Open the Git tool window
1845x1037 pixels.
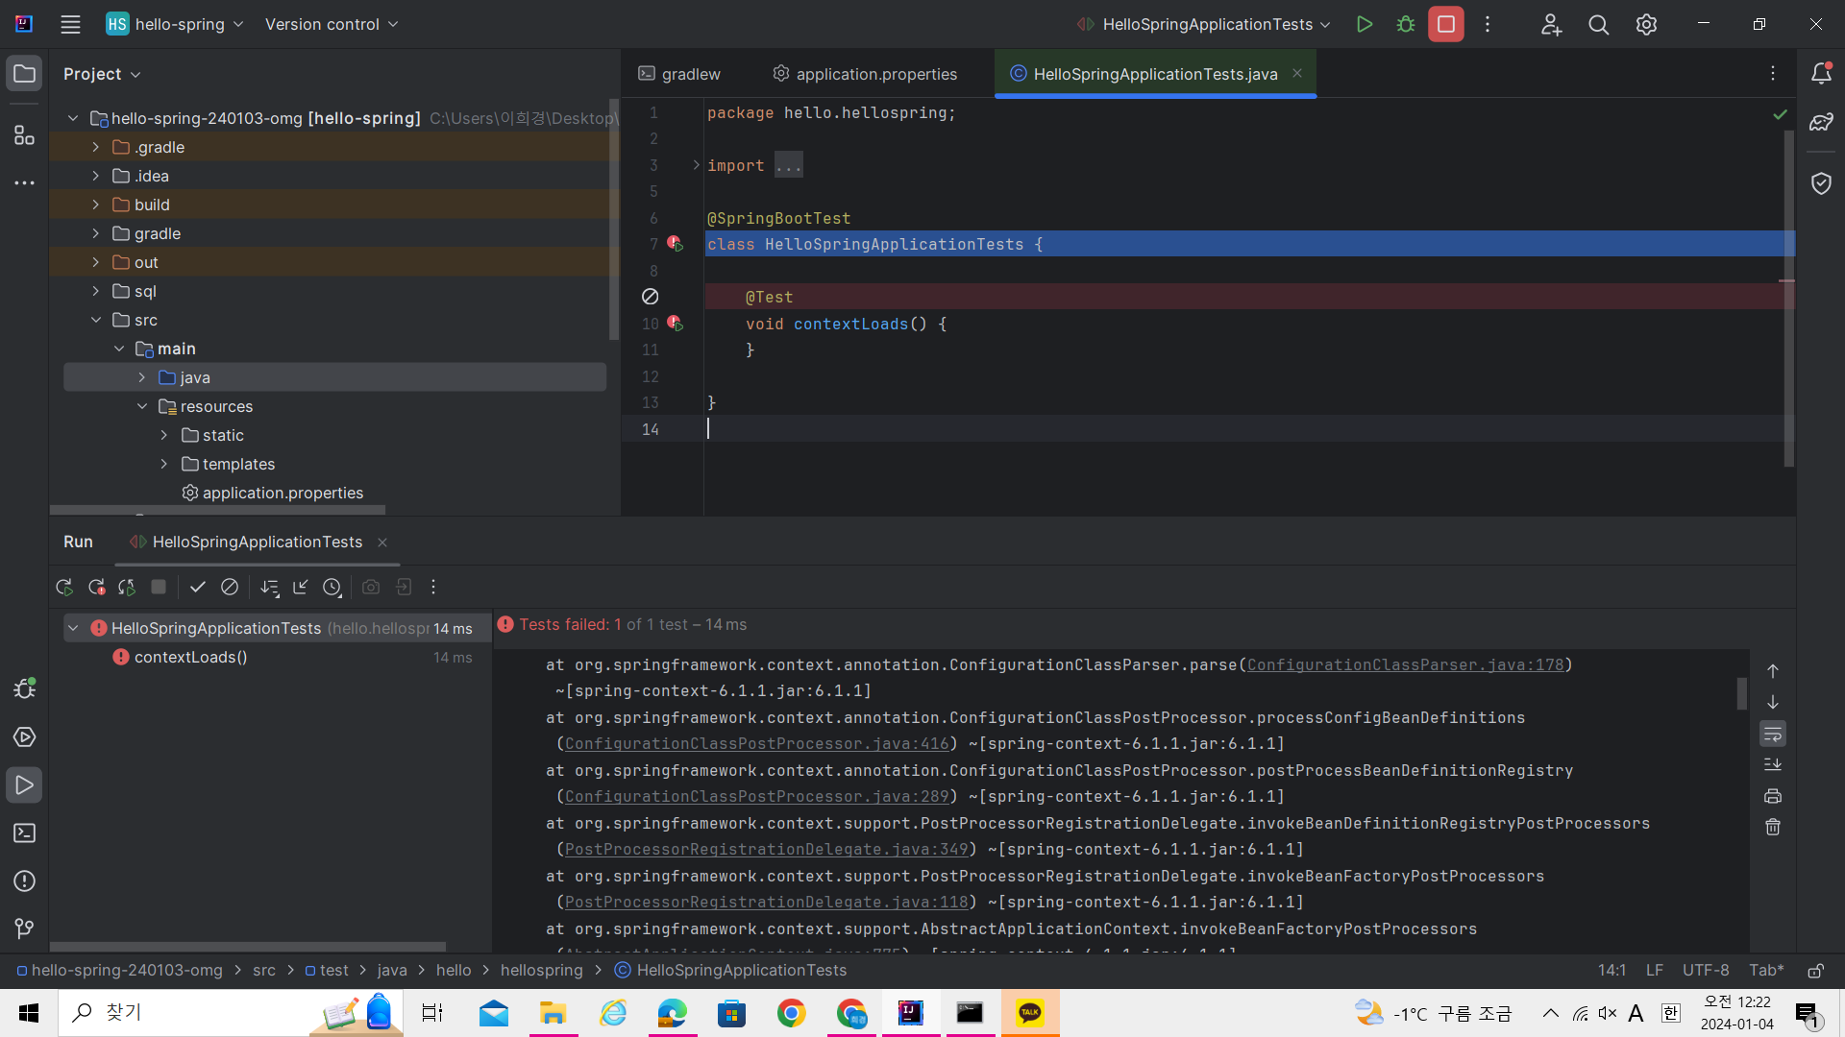coord(25,928)
